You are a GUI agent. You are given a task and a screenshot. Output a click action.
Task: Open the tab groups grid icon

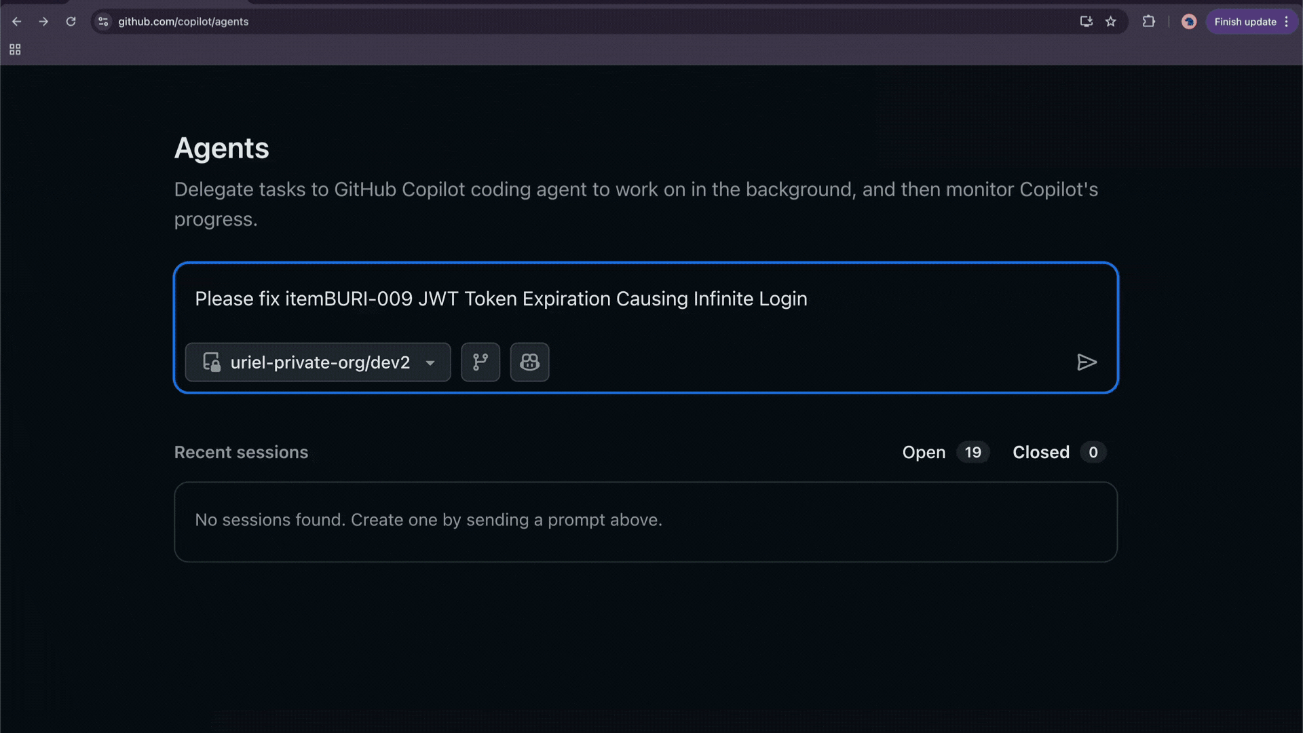(15, 49)
